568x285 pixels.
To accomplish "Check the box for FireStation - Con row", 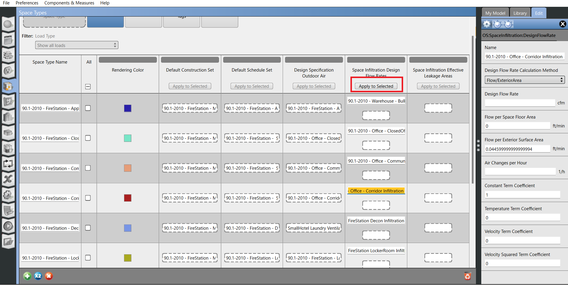I will point(88,168).
